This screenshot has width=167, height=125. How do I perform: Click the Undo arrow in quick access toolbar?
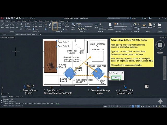(22, 18)
